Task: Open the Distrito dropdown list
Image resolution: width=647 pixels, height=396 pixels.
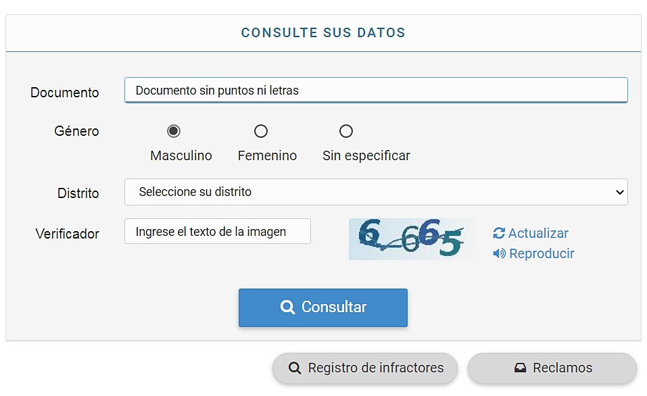Action: [375, 192]
